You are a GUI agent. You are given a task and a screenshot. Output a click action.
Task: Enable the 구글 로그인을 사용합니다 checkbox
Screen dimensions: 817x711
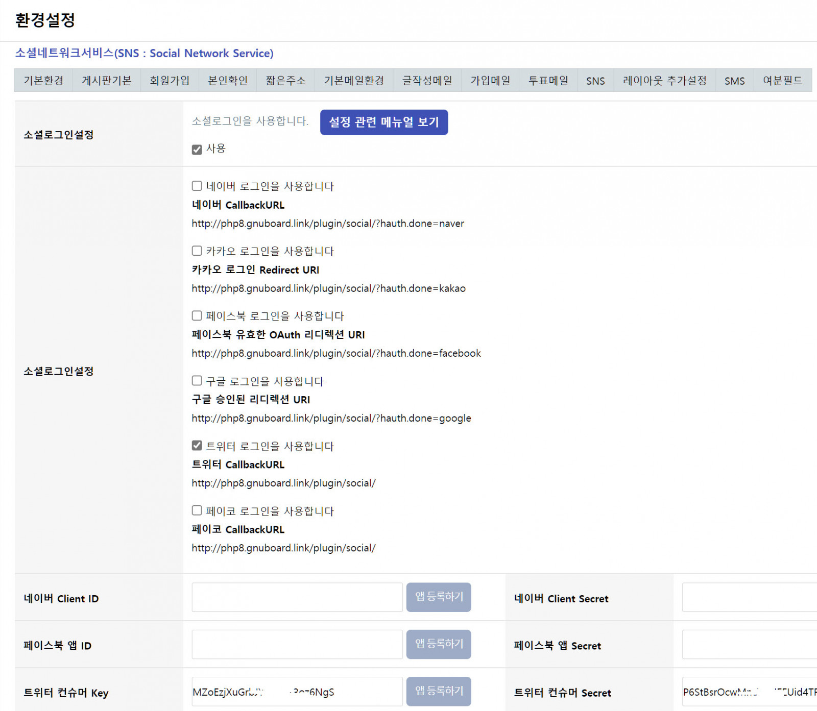coord(197,381)
